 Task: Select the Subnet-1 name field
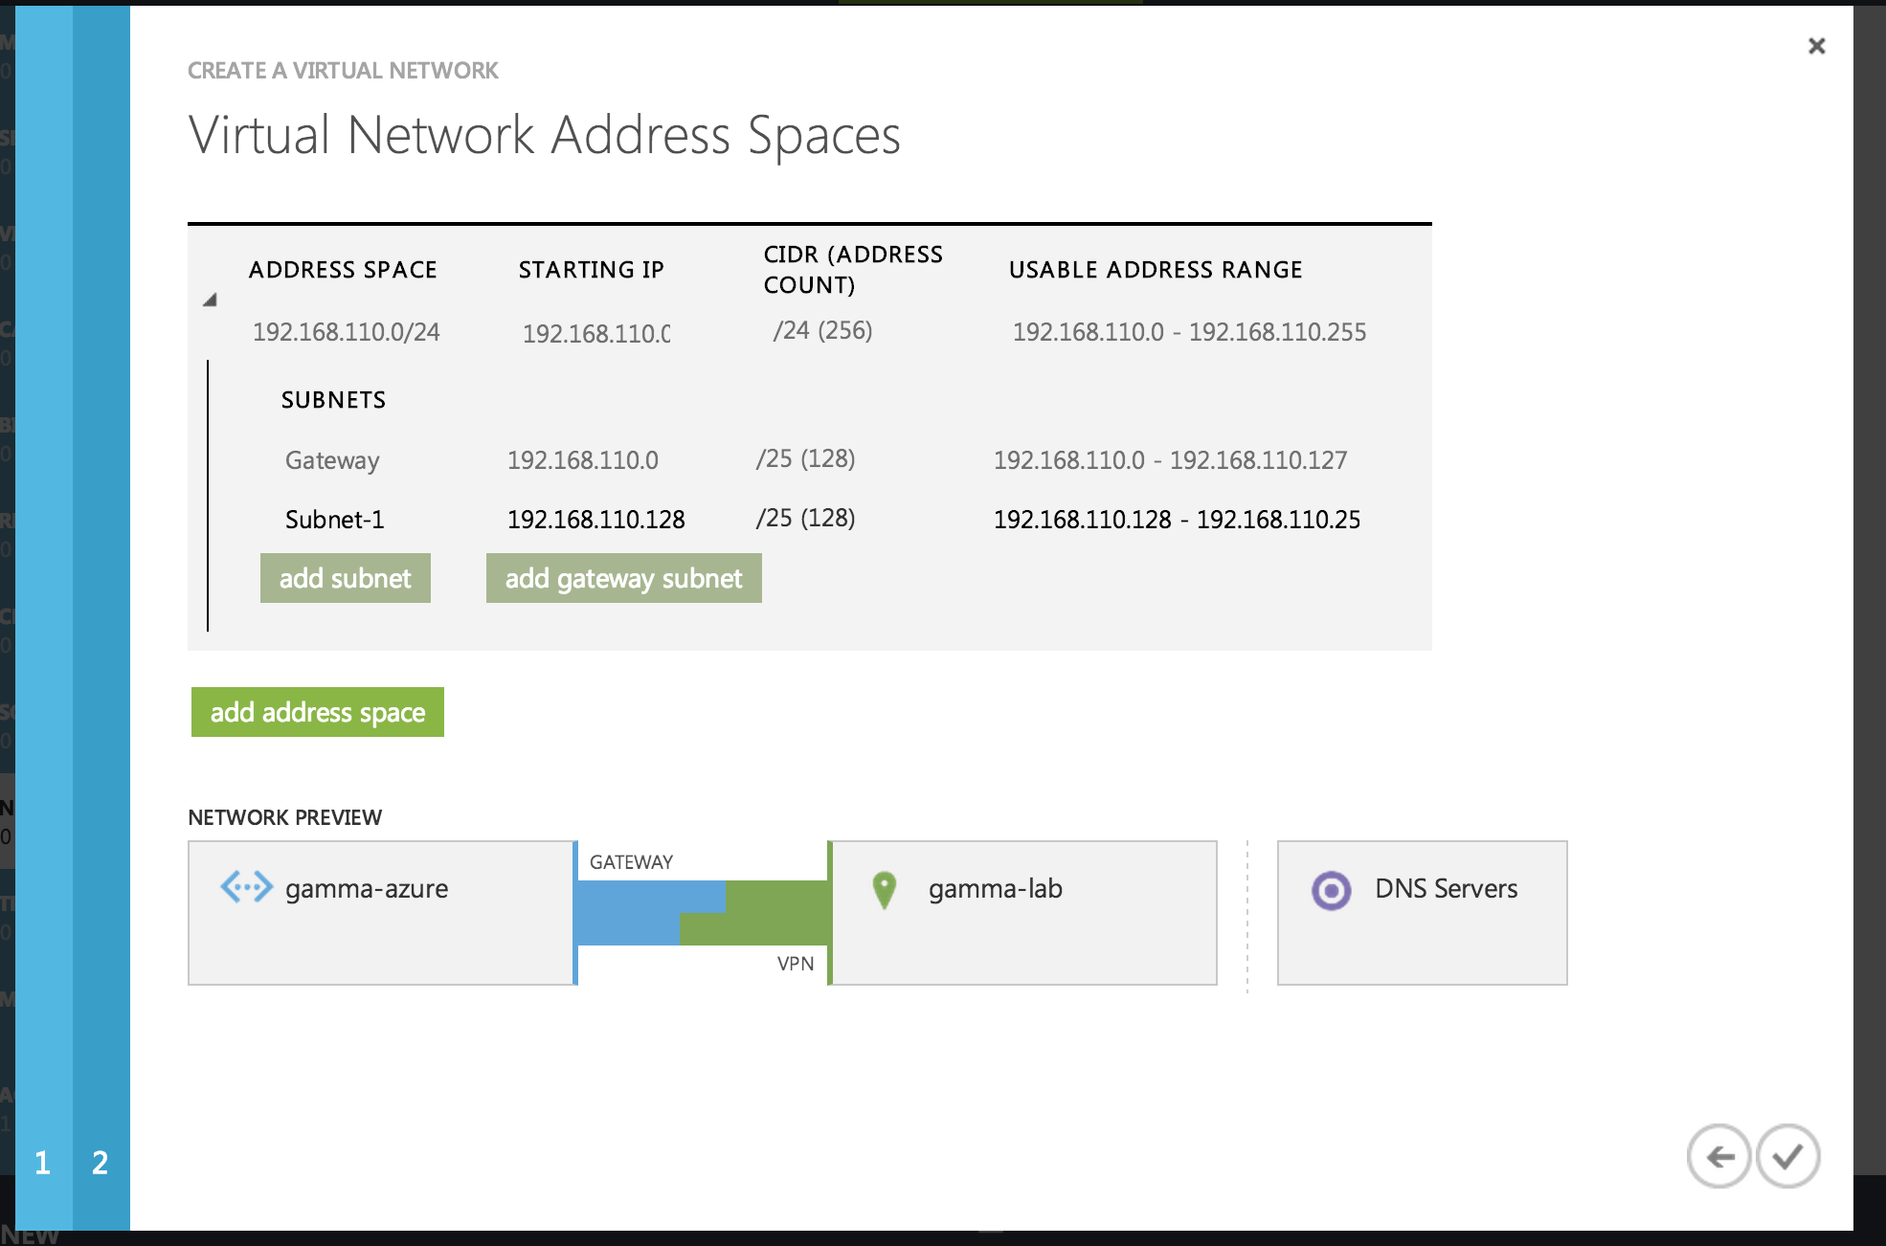click(334, 520)
